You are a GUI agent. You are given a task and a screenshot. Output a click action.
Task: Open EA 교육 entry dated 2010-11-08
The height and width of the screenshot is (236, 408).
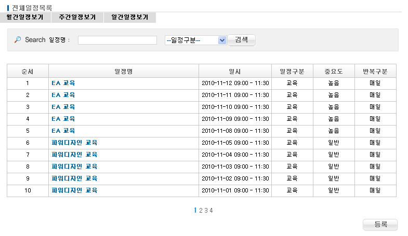(x=63, y=131)
